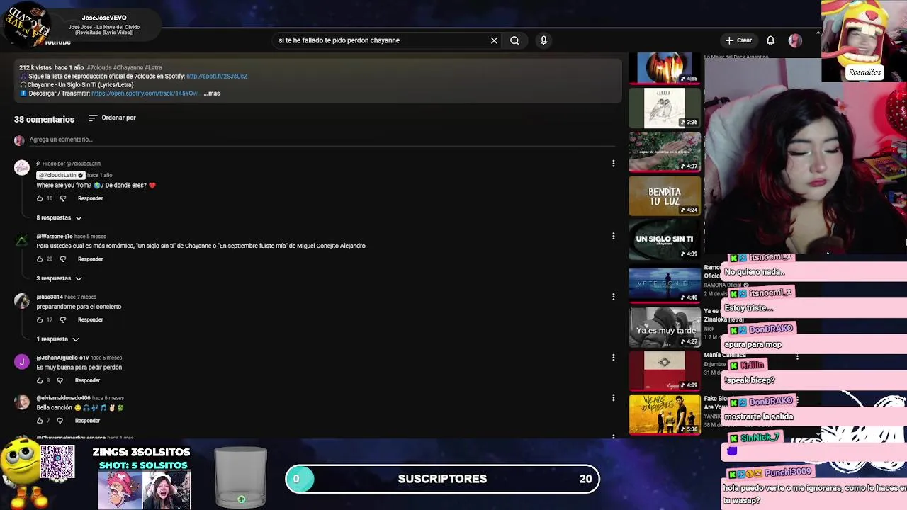Click Responder under 'Es muy buena para pedir perdón'

(x=87, y=381)
